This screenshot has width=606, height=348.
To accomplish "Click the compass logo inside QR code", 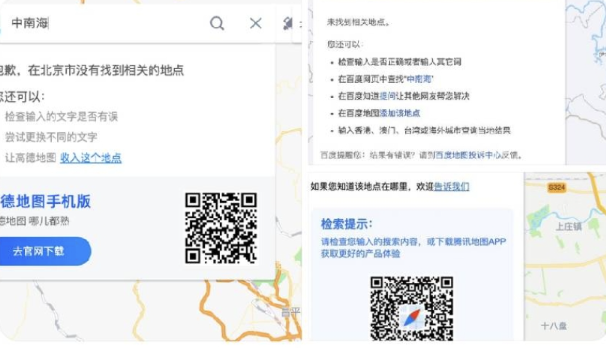I will 412,317.
